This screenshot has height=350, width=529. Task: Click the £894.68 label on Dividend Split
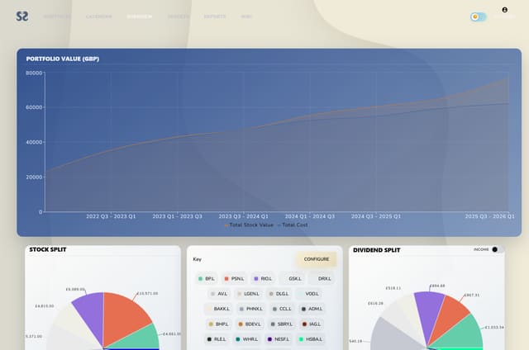pyautogui.click(x=437, y=286)
